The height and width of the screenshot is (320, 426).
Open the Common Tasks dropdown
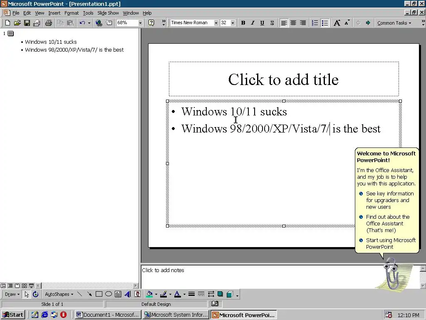(x=394, y=23)
